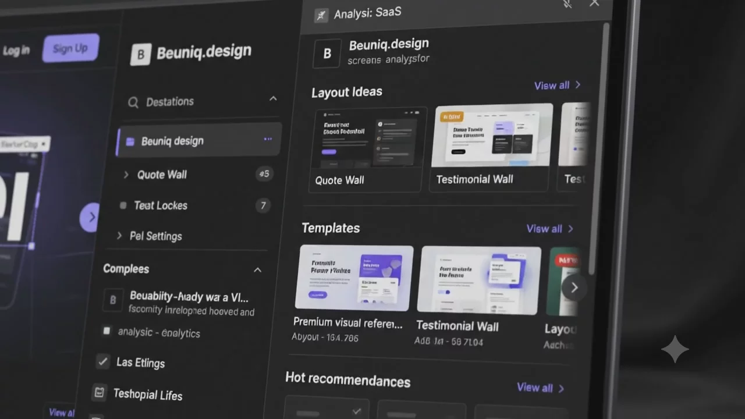The width and height of the screenshot is (745, 419).
Task: Collapse the Destations section chevron
Action: point(273,99)
